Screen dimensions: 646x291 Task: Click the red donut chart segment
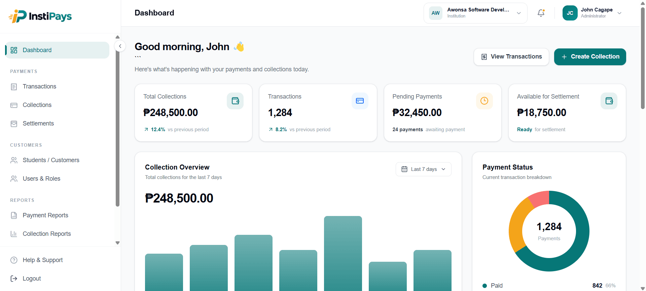(540, 198)
